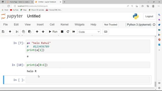Open the Maps bookmark
Image resolution: width=162 pixels, height=91 pixels.
pyautogui.click(x=24, y=10)
